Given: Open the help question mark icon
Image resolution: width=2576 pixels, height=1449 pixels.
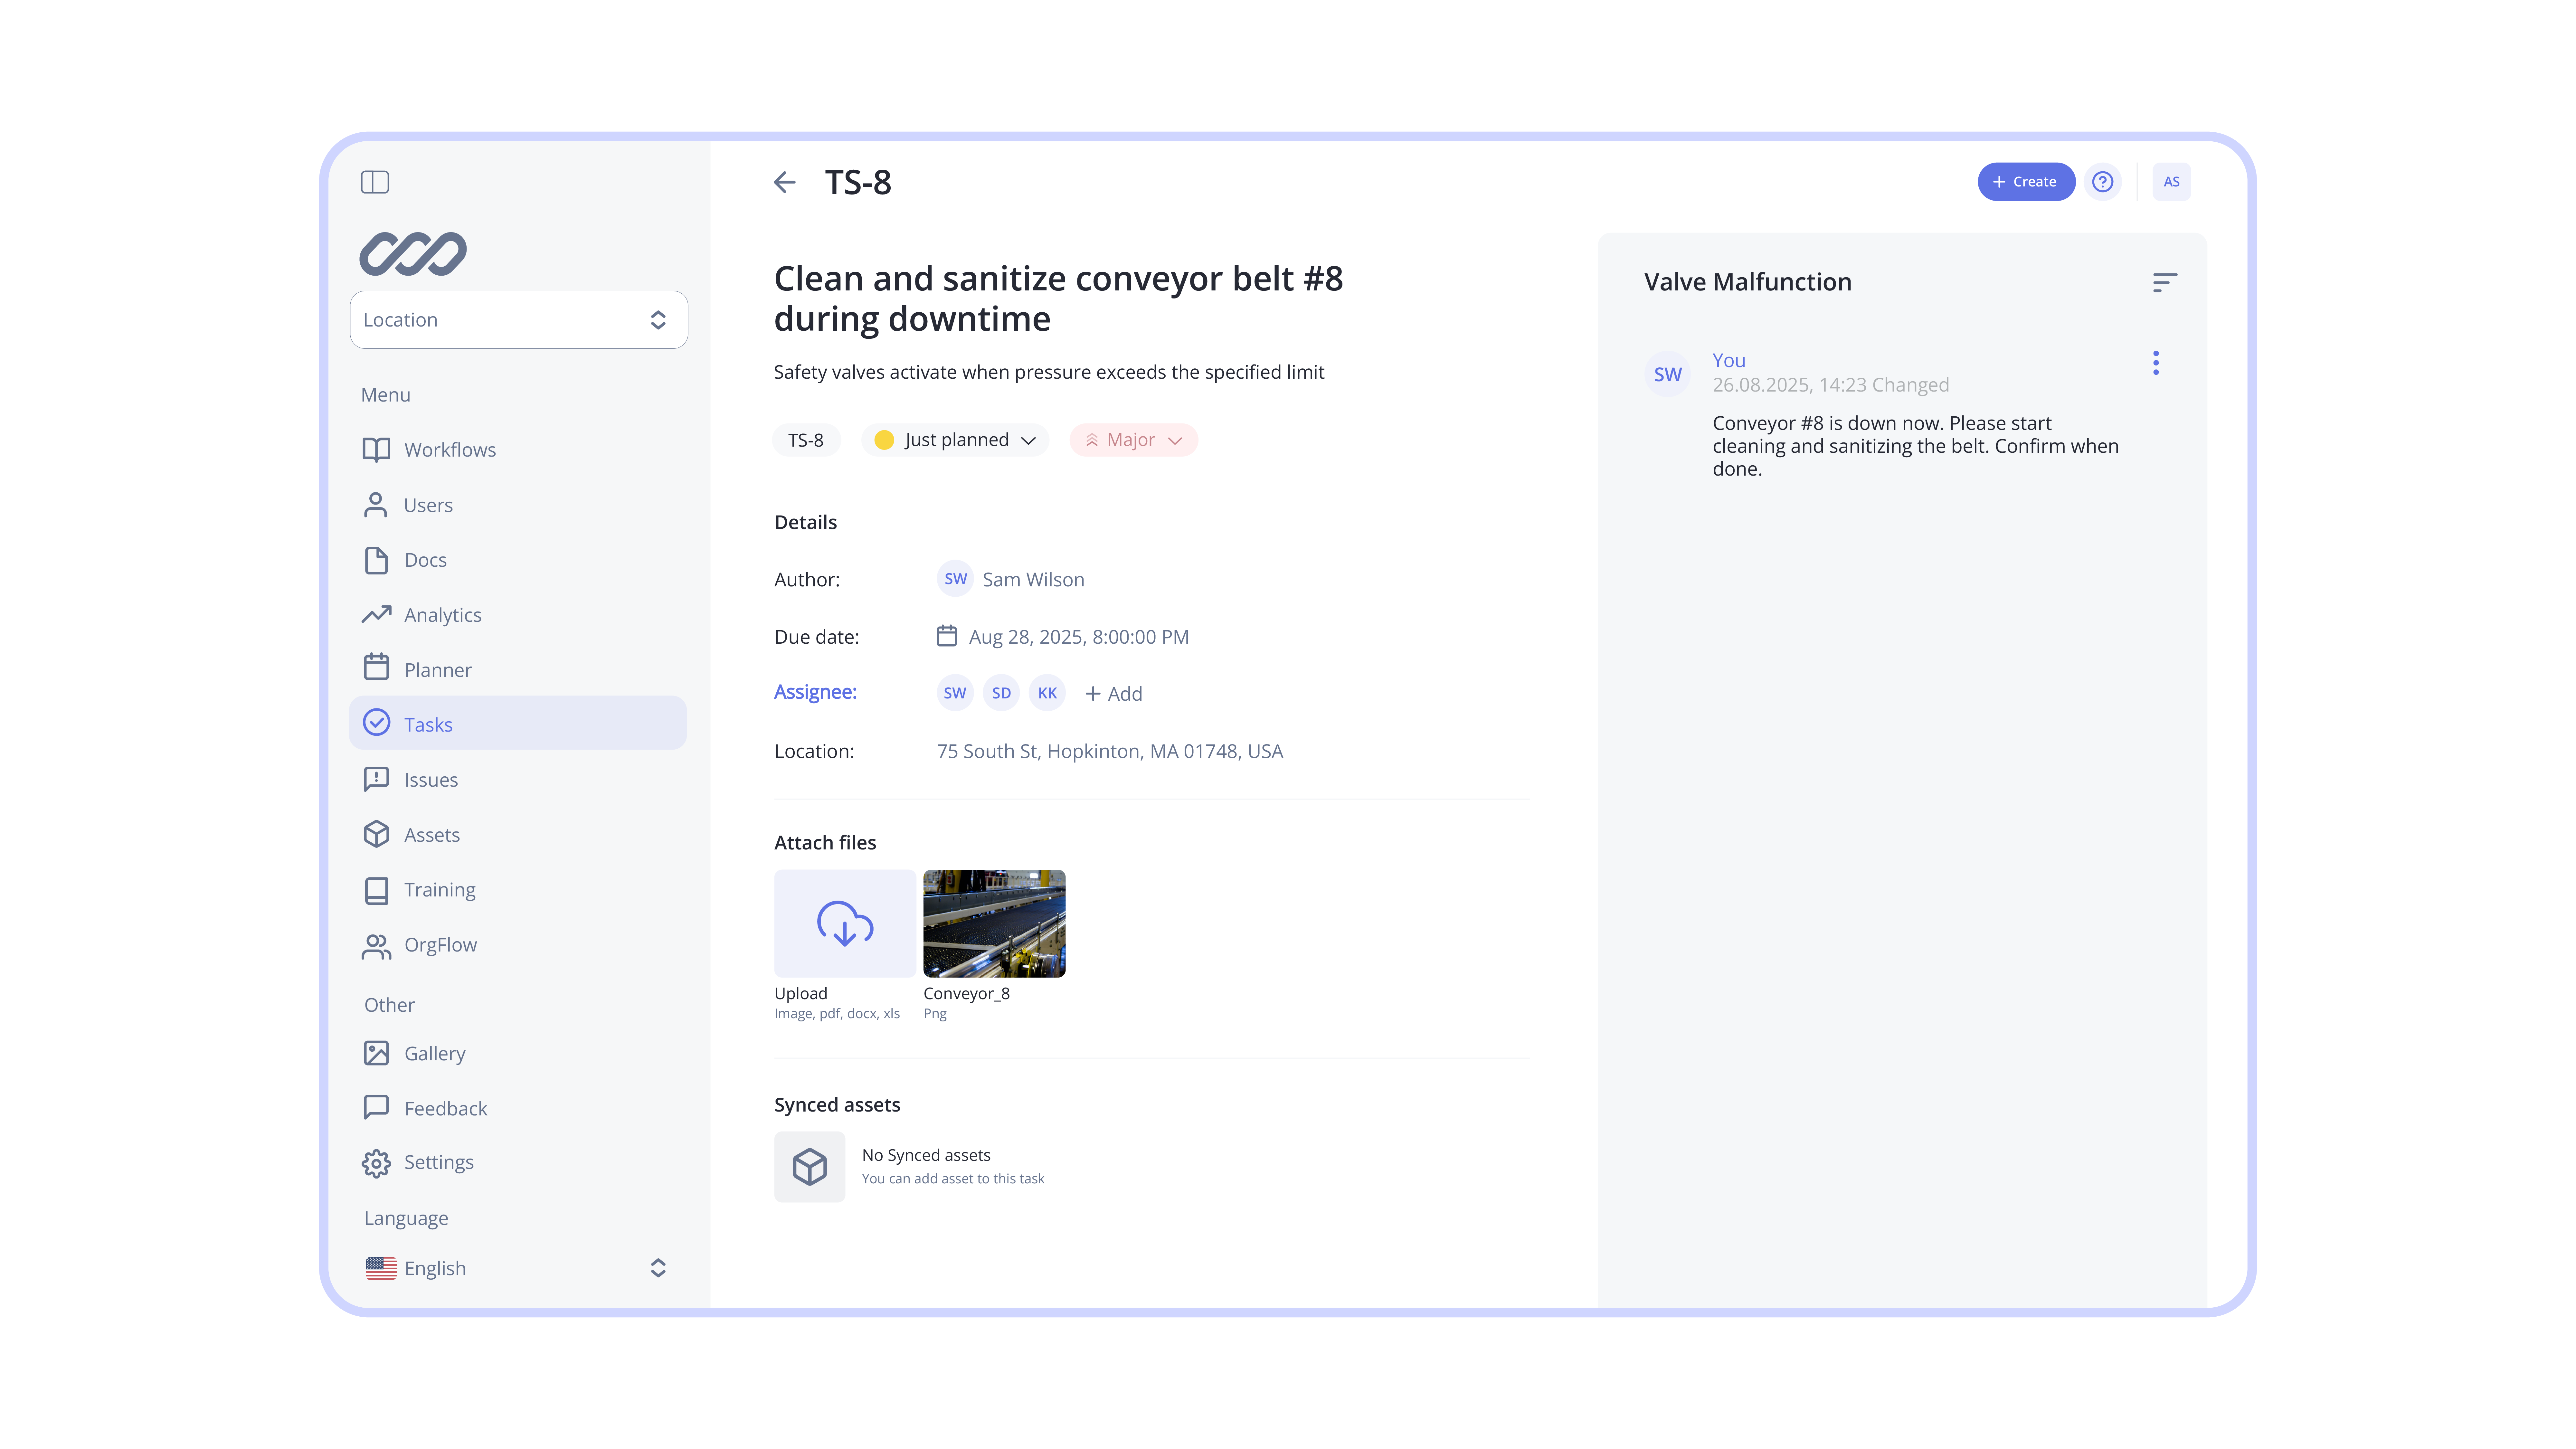Looking at the screenshot, I should 2103,182.
